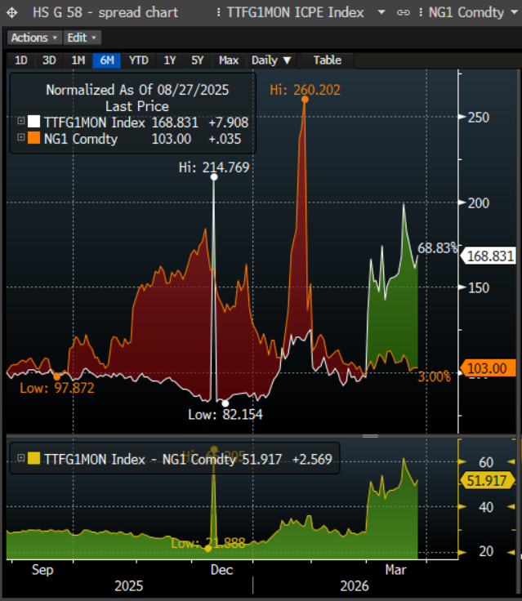Select the 6M time range
This screenshot has width=522, height=601.
107,60
